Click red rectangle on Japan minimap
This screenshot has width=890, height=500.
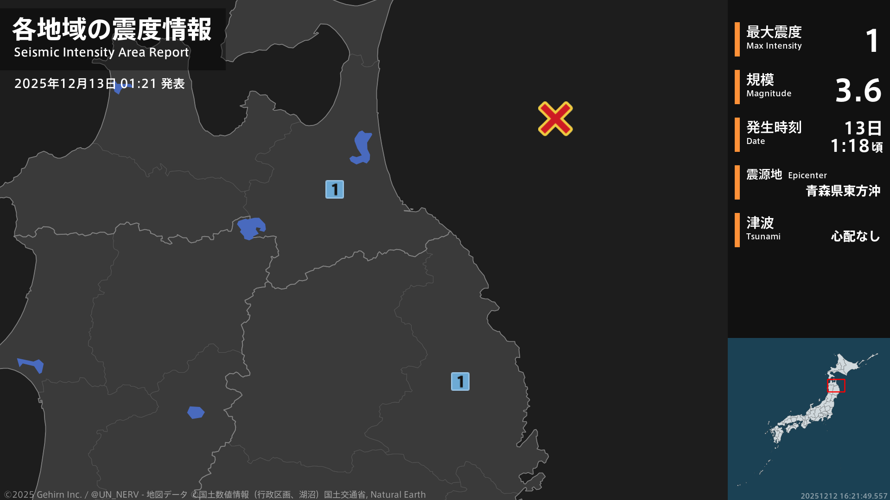pyautogui.click(x=836, y=385)
